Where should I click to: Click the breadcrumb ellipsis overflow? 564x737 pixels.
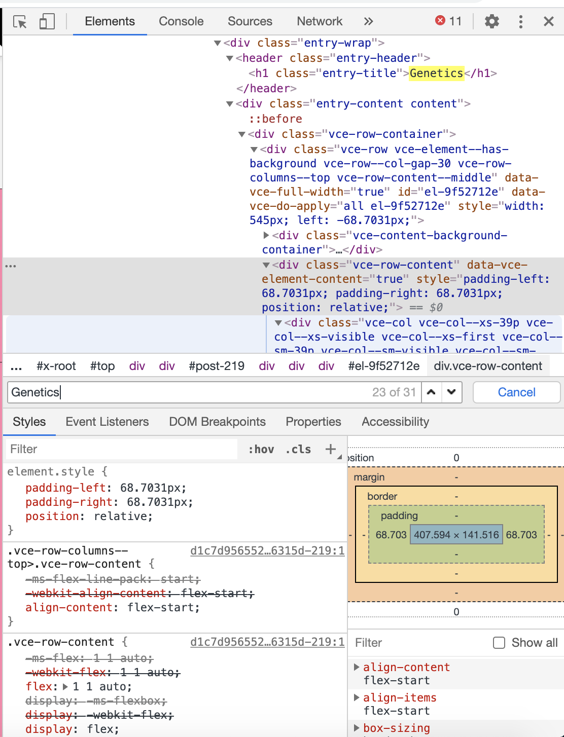(x=16, y=367)
